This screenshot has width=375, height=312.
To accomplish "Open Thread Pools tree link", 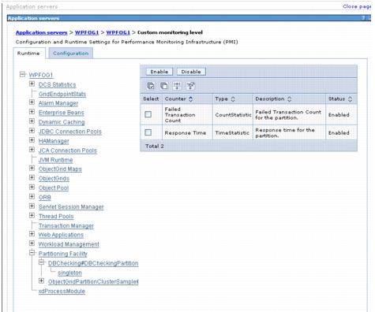I will click(56, 217).
